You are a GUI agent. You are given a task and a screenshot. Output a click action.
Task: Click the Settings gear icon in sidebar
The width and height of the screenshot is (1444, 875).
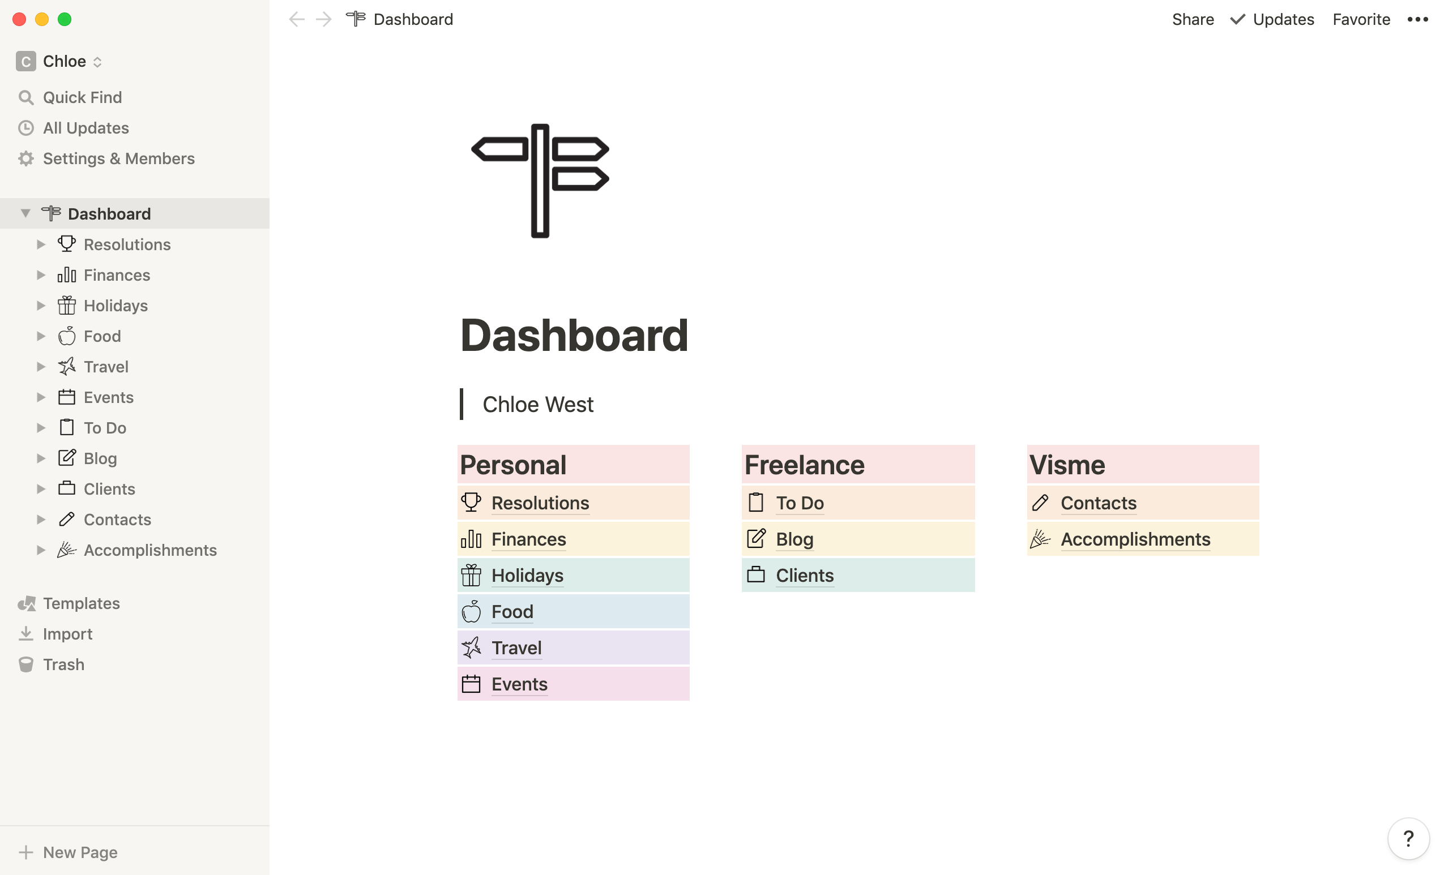(26, 158)
